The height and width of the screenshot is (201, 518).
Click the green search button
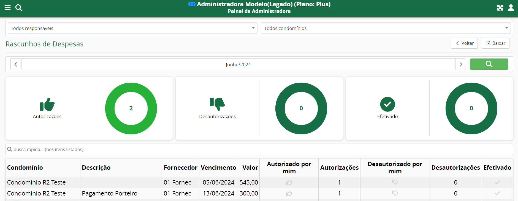click(x=489, y=64)
